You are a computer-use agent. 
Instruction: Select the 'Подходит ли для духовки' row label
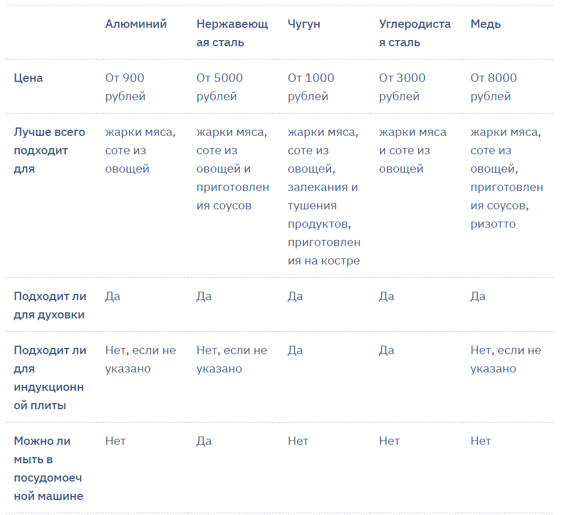tap(50, 305)
